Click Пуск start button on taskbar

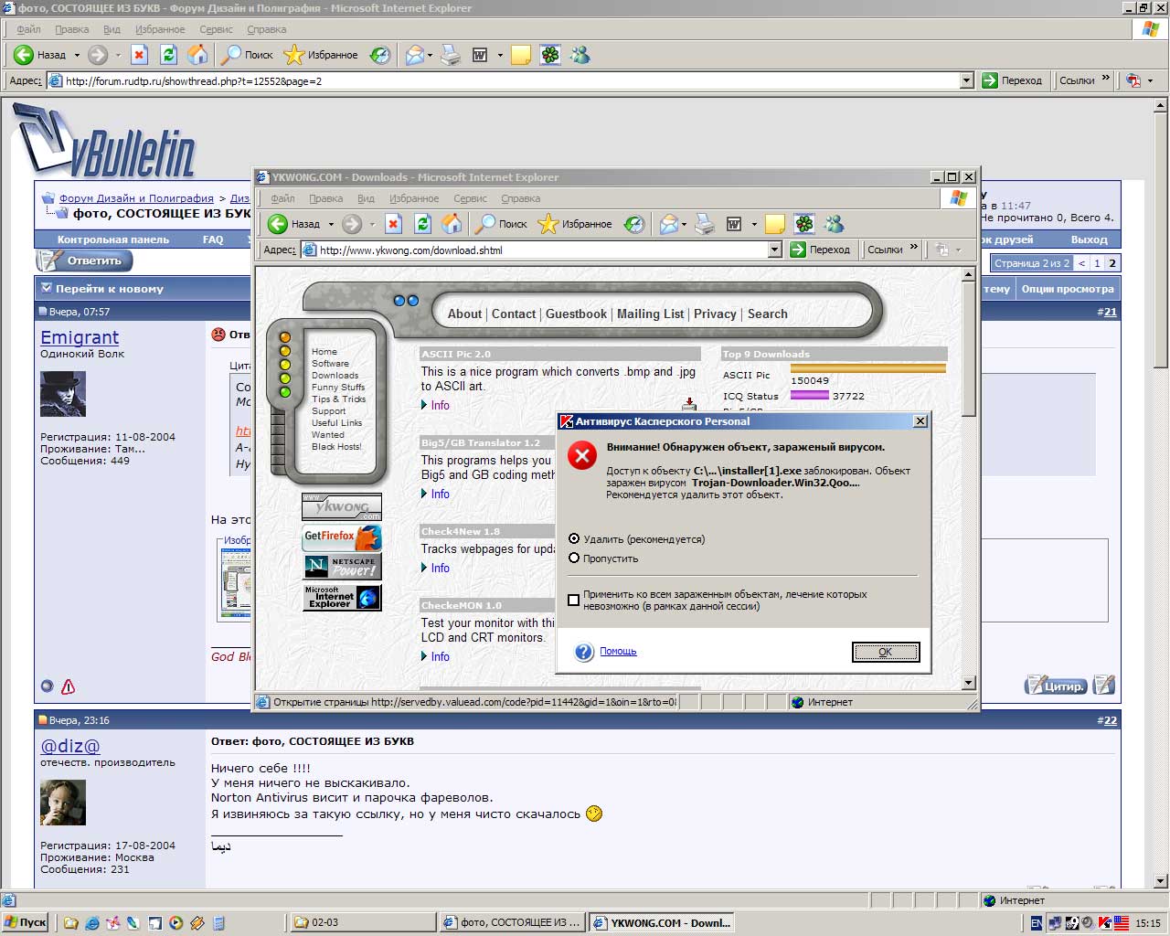click(26, 923)
